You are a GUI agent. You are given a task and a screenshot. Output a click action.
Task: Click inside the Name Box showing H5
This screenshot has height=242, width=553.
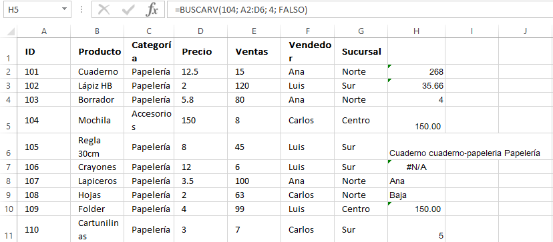pyautogui.click(x=32, y=10)
